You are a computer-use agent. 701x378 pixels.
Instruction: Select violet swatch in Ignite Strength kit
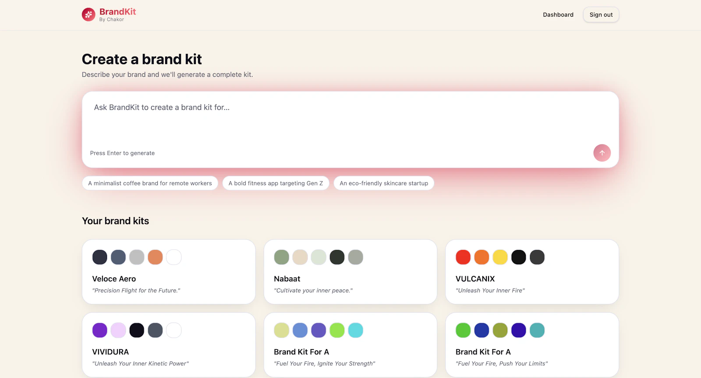pos(319,330)
